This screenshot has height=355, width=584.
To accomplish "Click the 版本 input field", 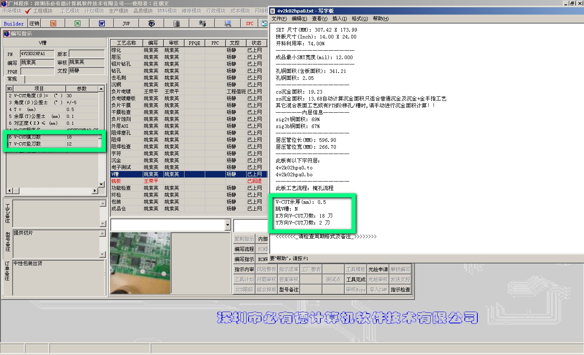I will (x=87, y=53).
